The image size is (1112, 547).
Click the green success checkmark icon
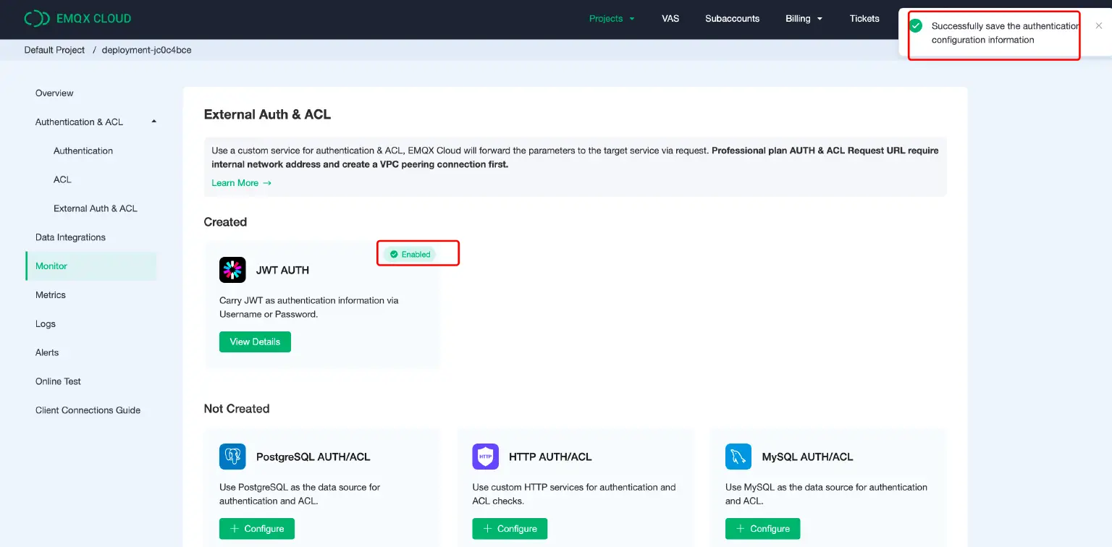tap(916, 26)
